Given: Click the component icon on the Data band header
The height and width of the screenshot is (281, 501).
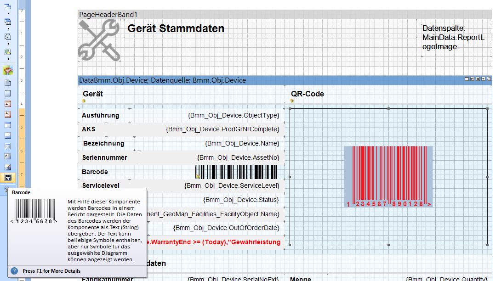Looking at the screenshot, I should click(x=478, y=79).
